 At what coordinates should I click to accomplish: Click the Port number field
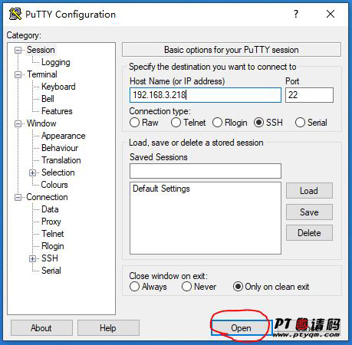309,95
